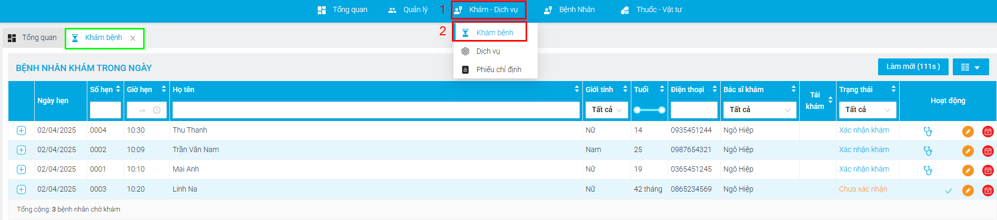Click Chưa xác nhận status for Linh Na

[x=863, y=189]
